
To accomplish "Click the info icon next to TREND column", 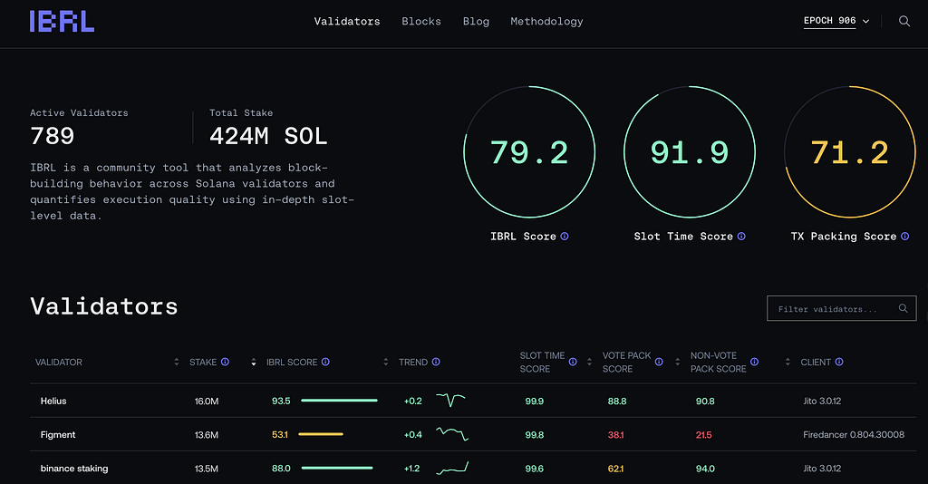I will pyautogui.click(x=436, y=363).
